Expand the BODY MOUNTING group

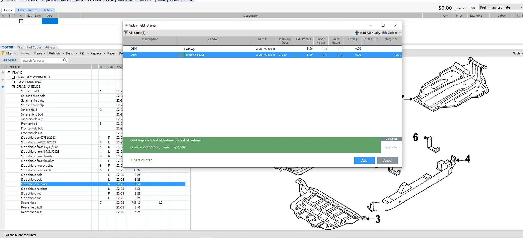[x=13, y=82]
